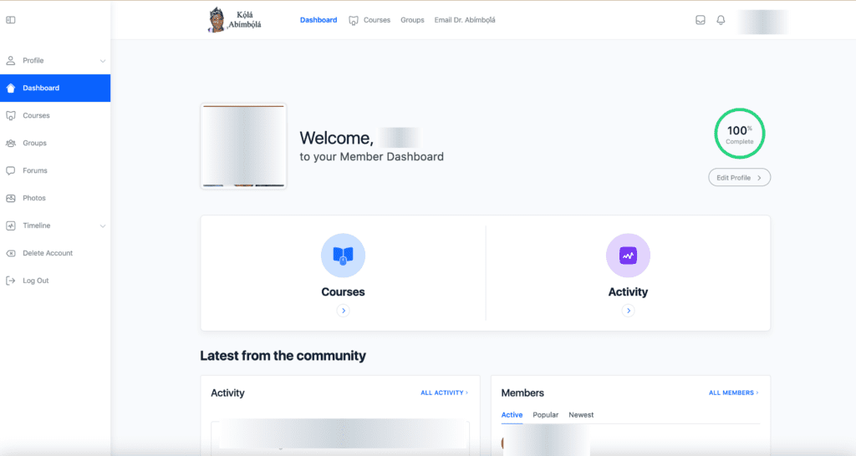Open Forums in the sidebar
Image resolution: width=856 pixels, height=456 pixels.
coord(34,170)
